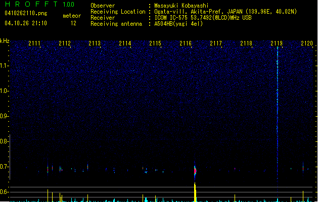Select version number 1.00

tap(69, 4)
